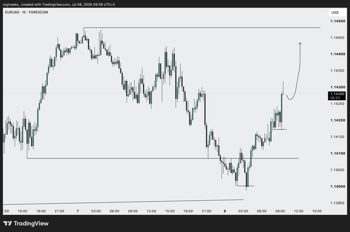350x232 pixels.
Task: Click the 09:00 label after day 8
Action: (280, 211)
